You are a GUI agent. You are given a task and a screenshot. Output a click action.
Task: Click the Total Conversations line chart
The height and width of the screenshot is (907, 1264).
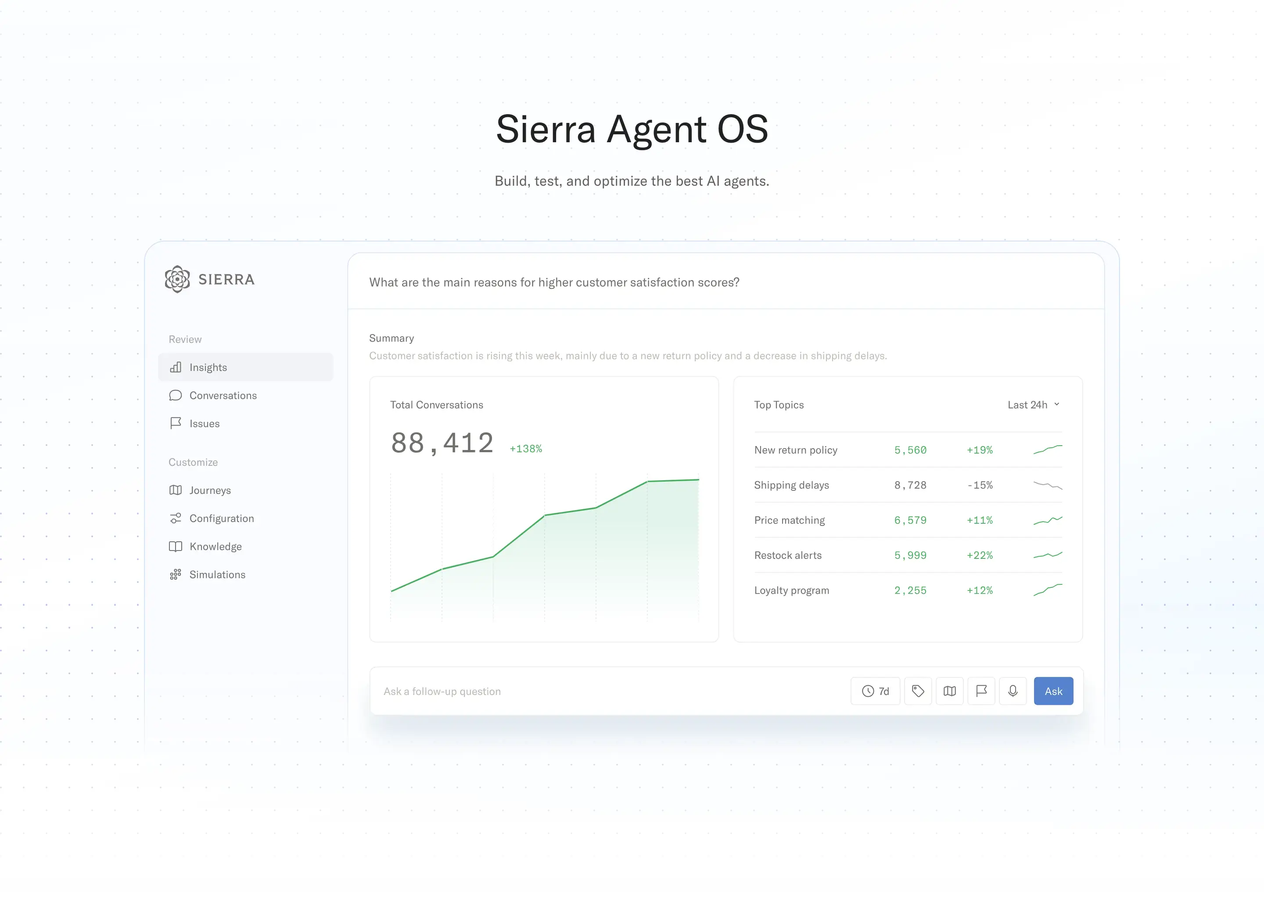[x=545, y=547]
